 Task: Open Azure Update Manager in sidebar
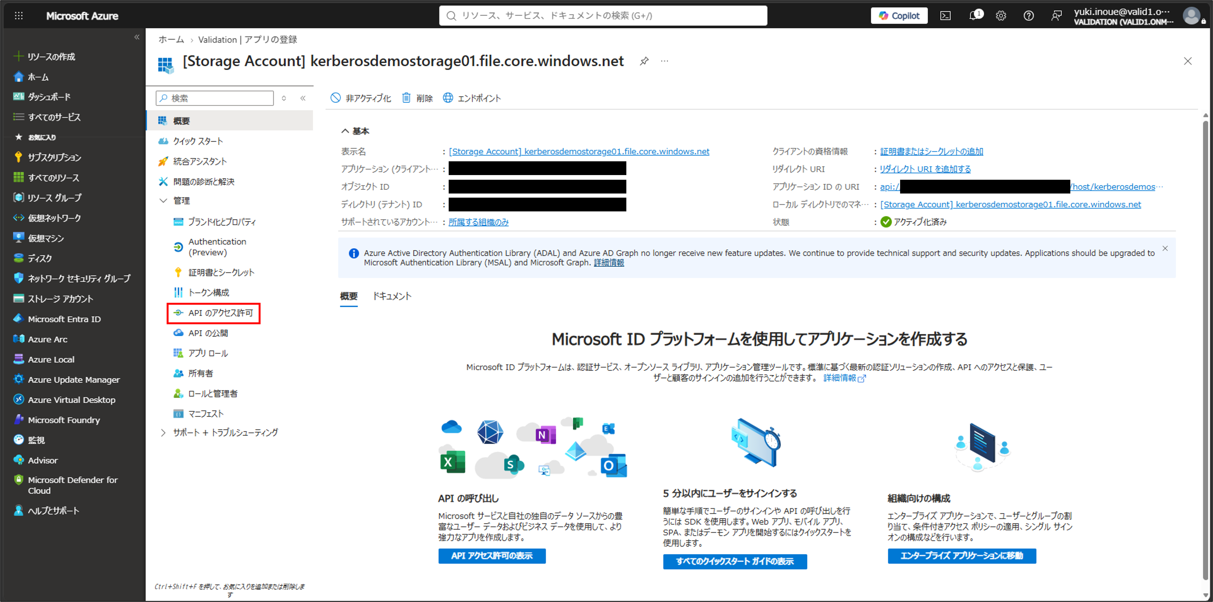[x=67, y=379]
